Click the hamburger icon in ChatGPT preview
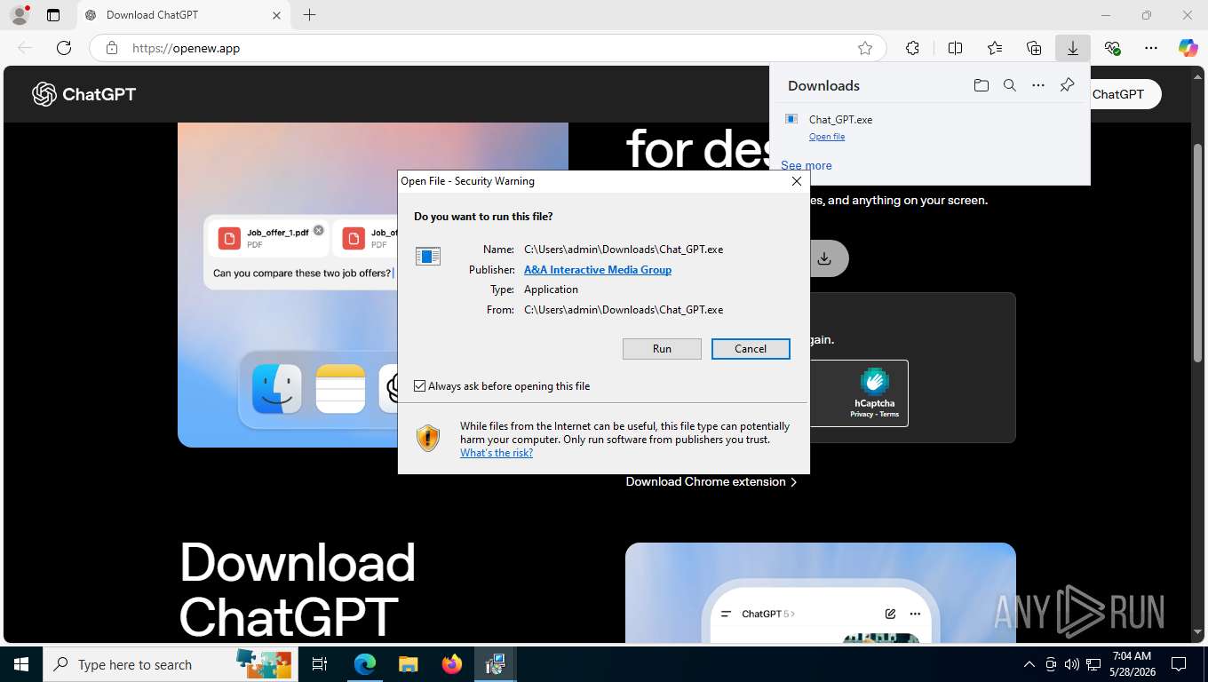Image resolution: width=1208 pixels, height=682 pixels. [726, 614]
